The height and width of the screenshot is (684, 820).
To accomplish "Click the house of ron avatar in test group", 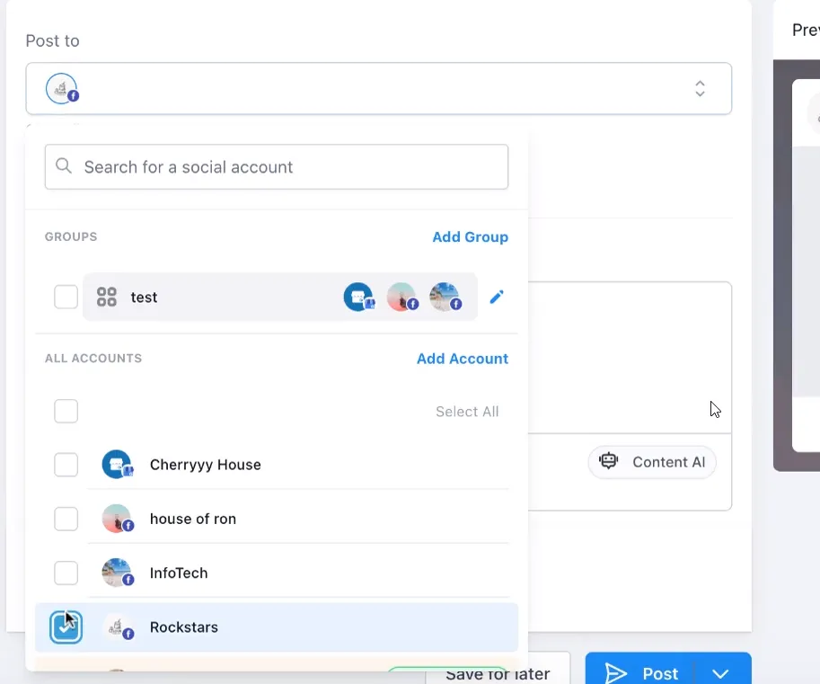I will (x=402, y=297).
